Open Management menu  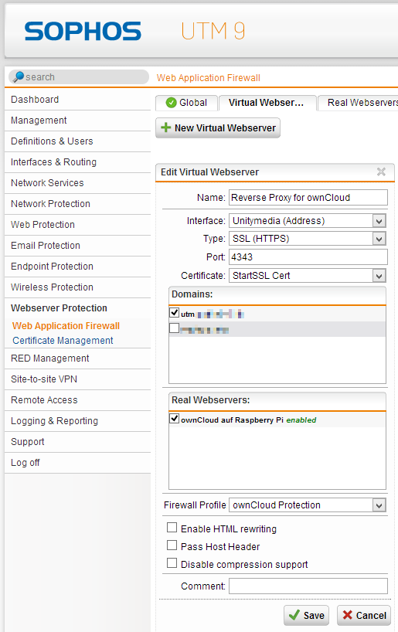click(x=77, y=121)
